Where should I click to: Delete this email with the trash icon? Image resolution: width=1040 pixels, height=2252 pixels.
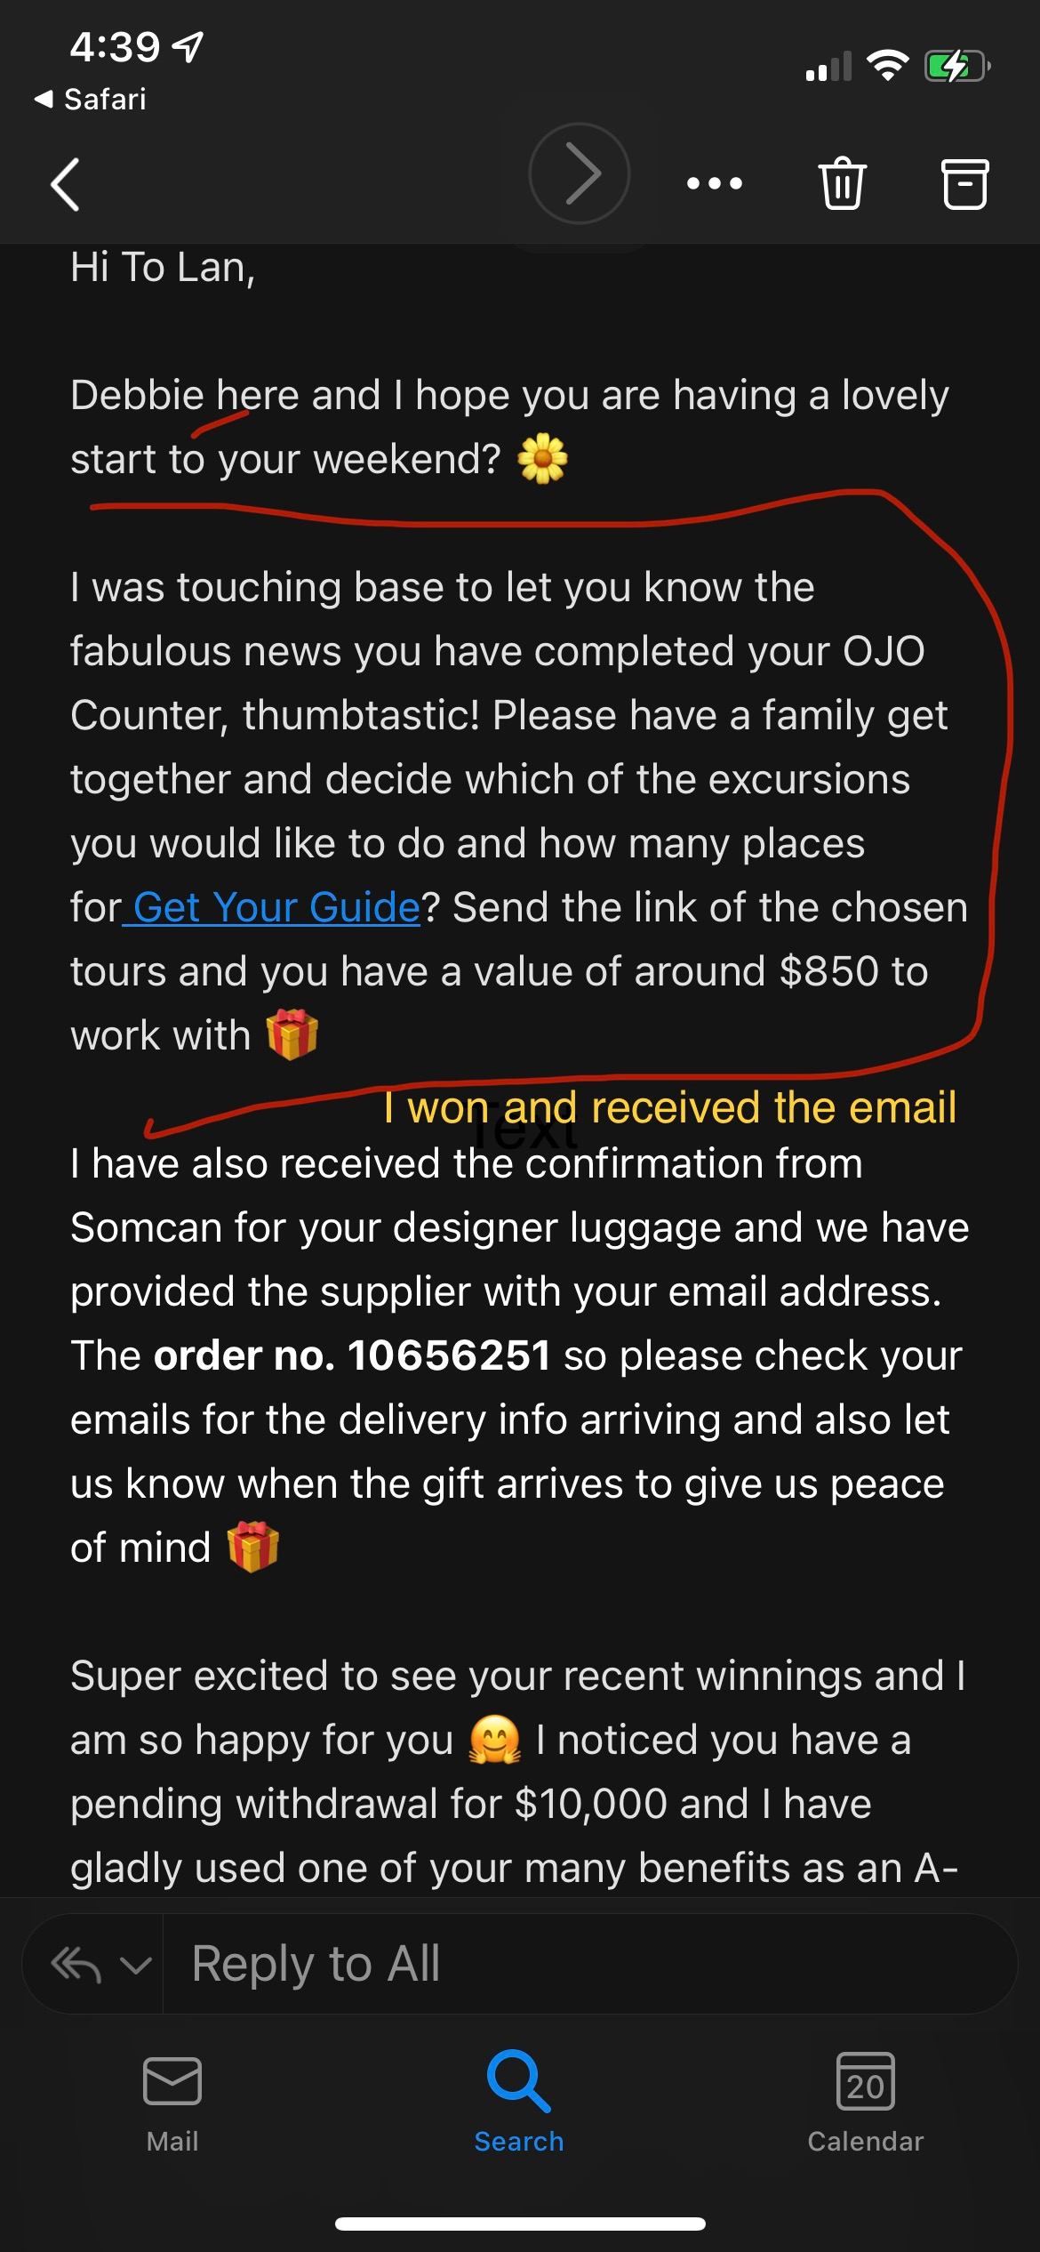coord(841,183)
